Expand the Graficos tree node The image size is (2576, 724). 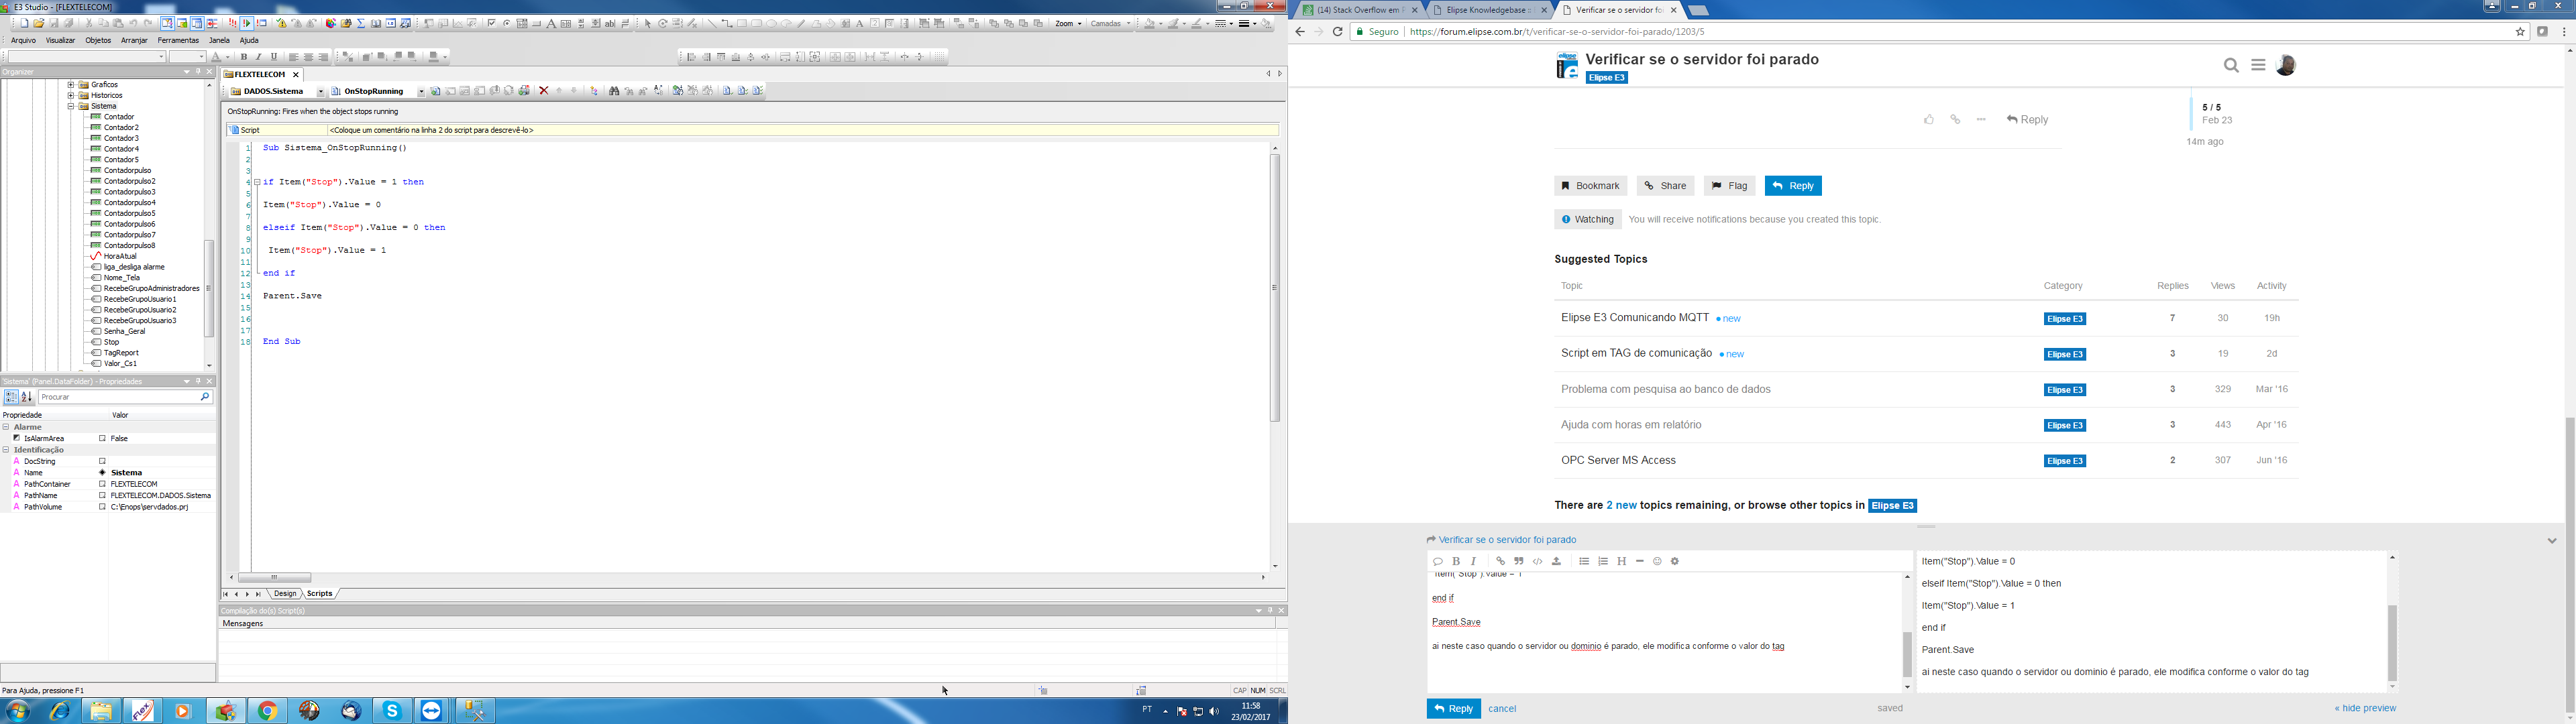(x=71, y=85)
